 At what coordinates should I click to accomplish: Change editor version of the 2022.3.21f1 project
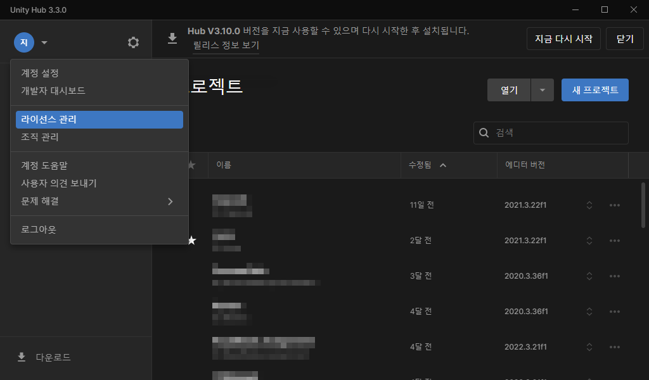[589, 347]
